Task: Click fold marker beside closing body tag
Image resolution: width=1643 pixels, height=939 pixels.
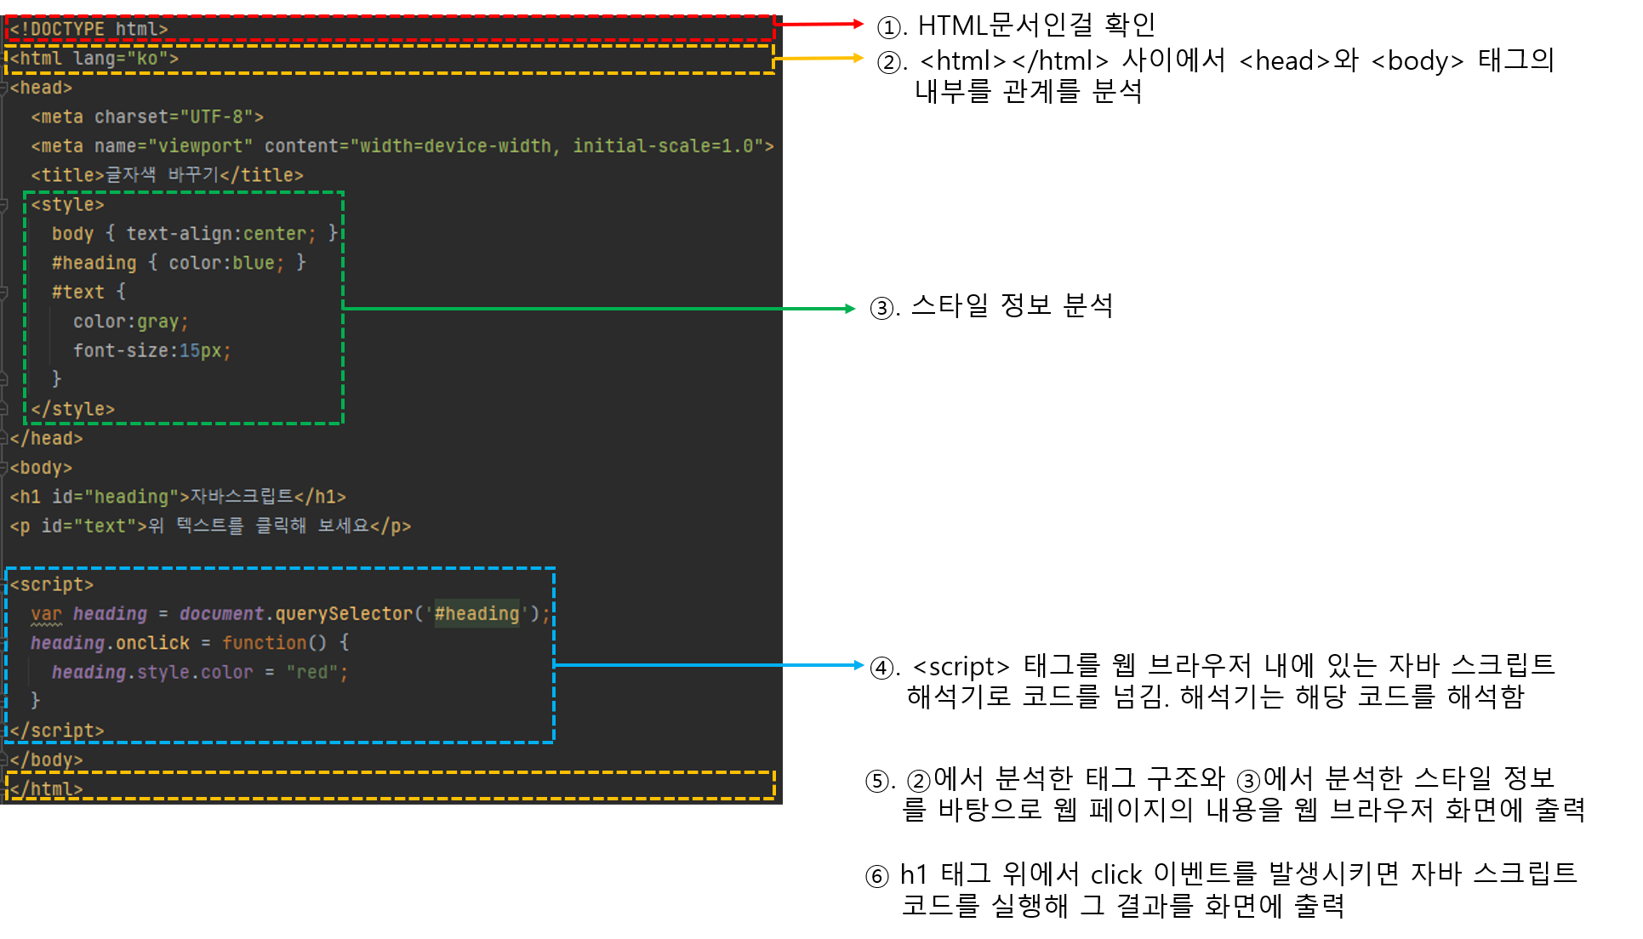Action: 4,760
